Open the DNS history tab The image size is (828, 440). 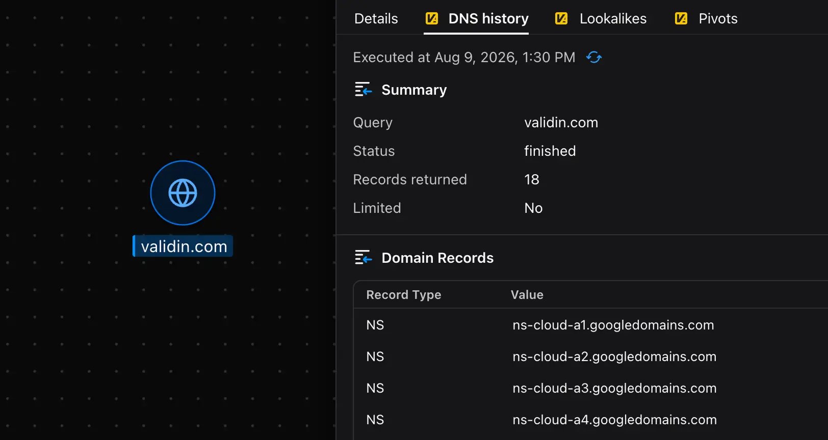pos(476,19)
